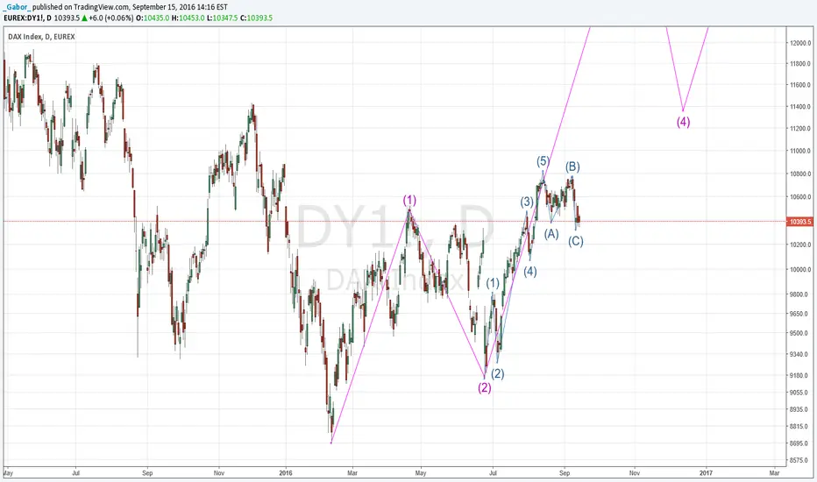Click the close value C:10393.5

tap(256, 18)
